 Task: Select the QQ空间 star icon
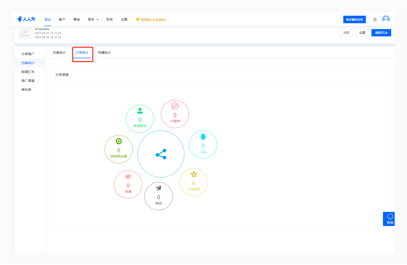point(194,174)
